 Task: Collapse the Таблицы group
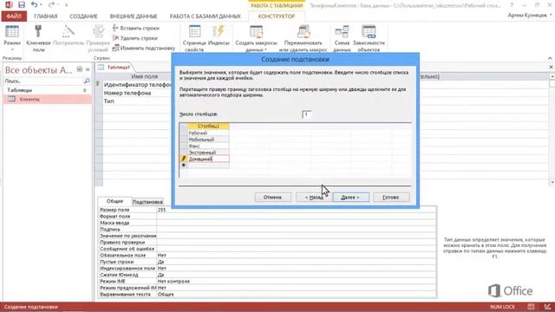(x=85, y=90)
